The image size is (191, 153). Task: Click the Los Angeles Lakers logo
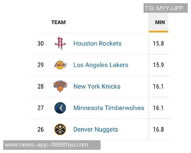pos(60,65)
